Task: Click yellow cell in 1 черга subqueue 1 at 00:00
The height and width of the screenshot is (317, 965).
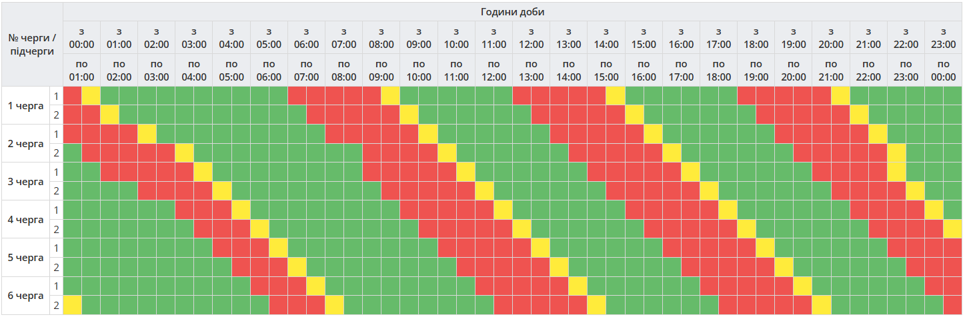Action: [x=91, y=96]
